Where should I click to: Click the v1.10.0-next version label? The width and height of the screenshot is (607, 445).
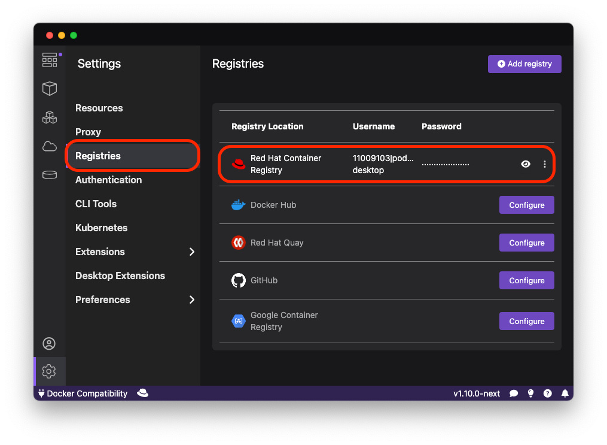click(477, 394)
